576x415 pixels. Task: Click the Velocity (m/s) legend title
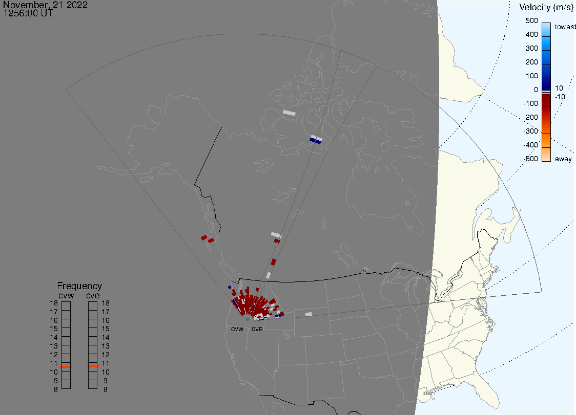pos(546,7)
